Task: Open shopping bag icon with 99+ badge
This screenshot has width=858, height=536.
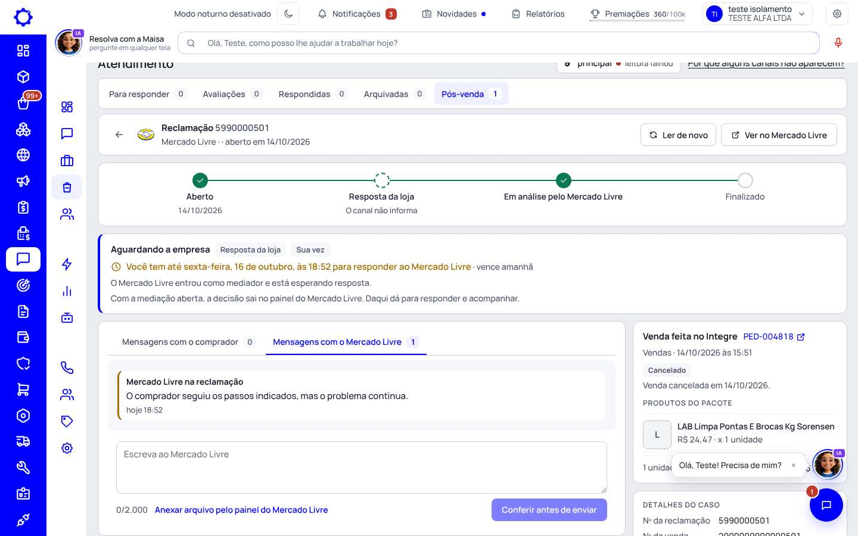Action: [23, 103]
